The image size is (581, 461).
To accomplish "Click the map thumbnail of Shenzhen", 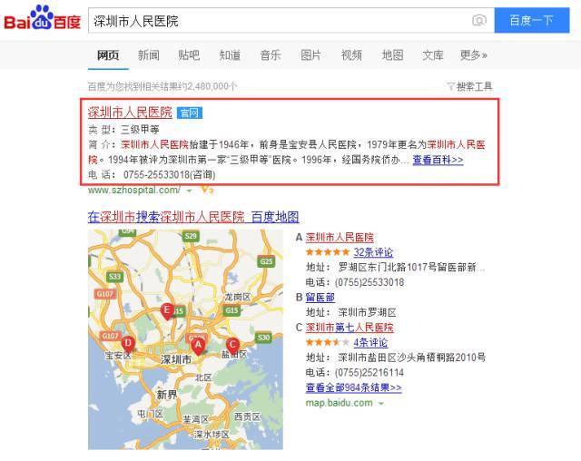I will (x=185, y=339).
